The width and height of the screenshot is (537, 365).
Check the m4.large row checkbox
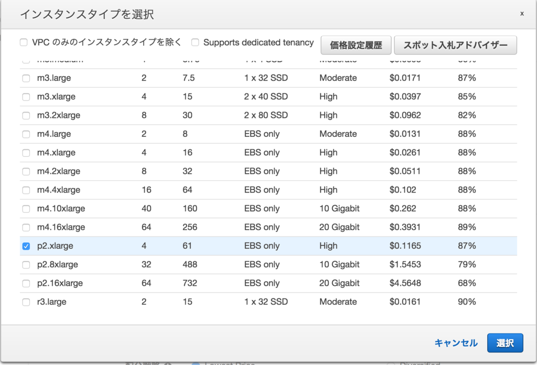click(26, 134)
